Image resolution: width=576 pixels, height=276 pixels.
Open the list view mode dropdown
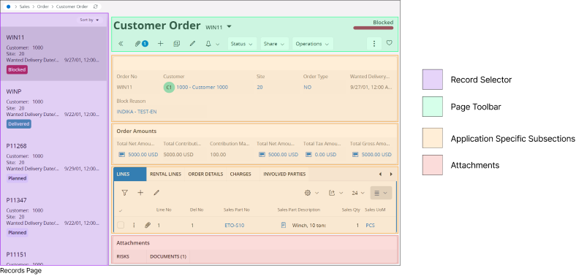click(381, 193)
